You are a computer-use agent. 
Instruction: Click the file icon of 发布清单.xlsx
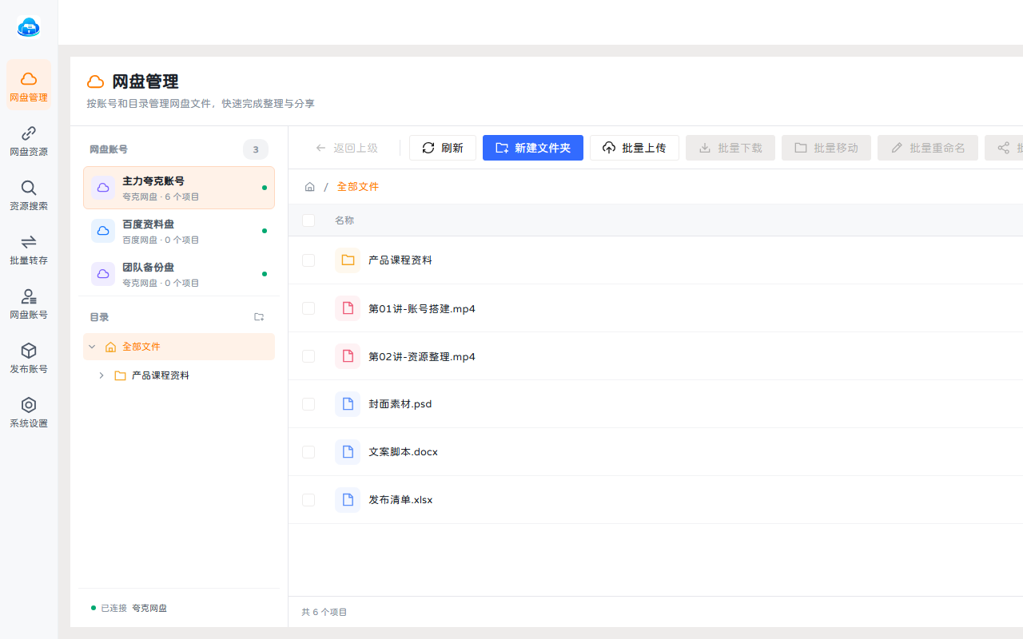click(348, 500)
